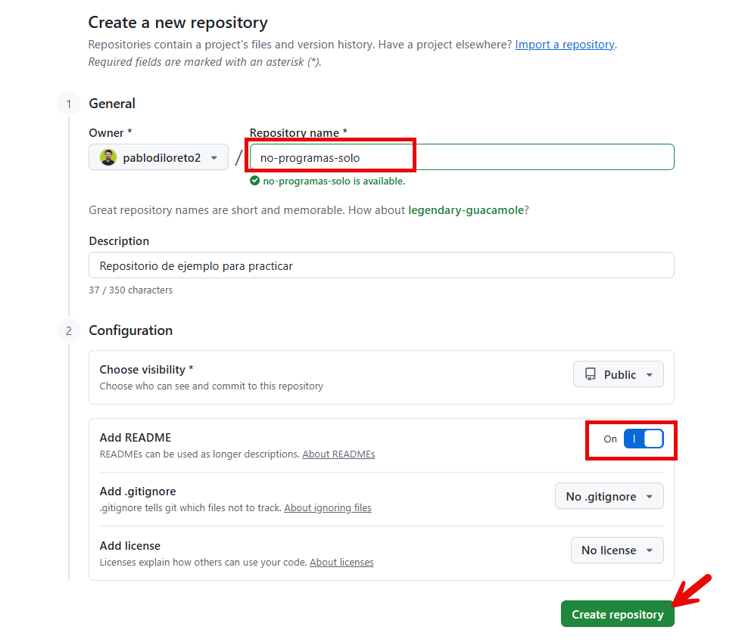This screenshot has width=745, height=642.
Task: Open the About READMEs link
Action: point(338,454)
